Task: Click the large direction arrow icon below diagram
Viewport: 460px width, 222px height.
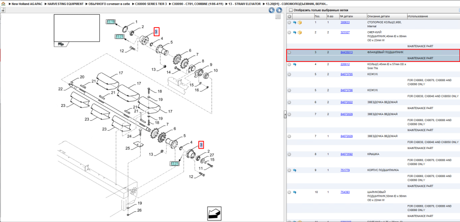Action: pyautogui.click(x=214, y=213)
